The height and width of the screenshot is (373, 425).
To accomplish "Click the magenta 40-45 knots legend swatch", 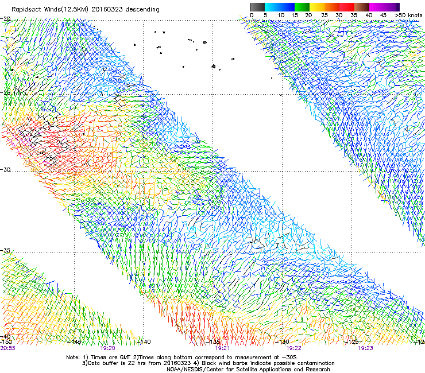I will tap(377, 7).
